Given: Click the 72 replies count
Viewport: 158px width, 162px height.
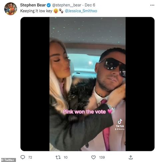Looking at the screenshot, I should click(x=30, y=157).
